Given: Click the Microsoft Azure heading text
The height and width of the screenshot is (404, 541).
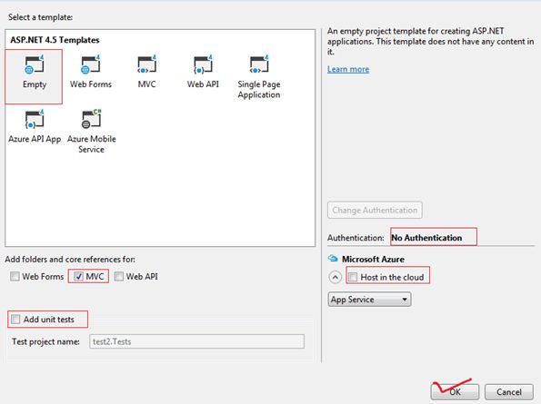Looking at the screenshot, I should pyautogui.click(x=373, y=259).
